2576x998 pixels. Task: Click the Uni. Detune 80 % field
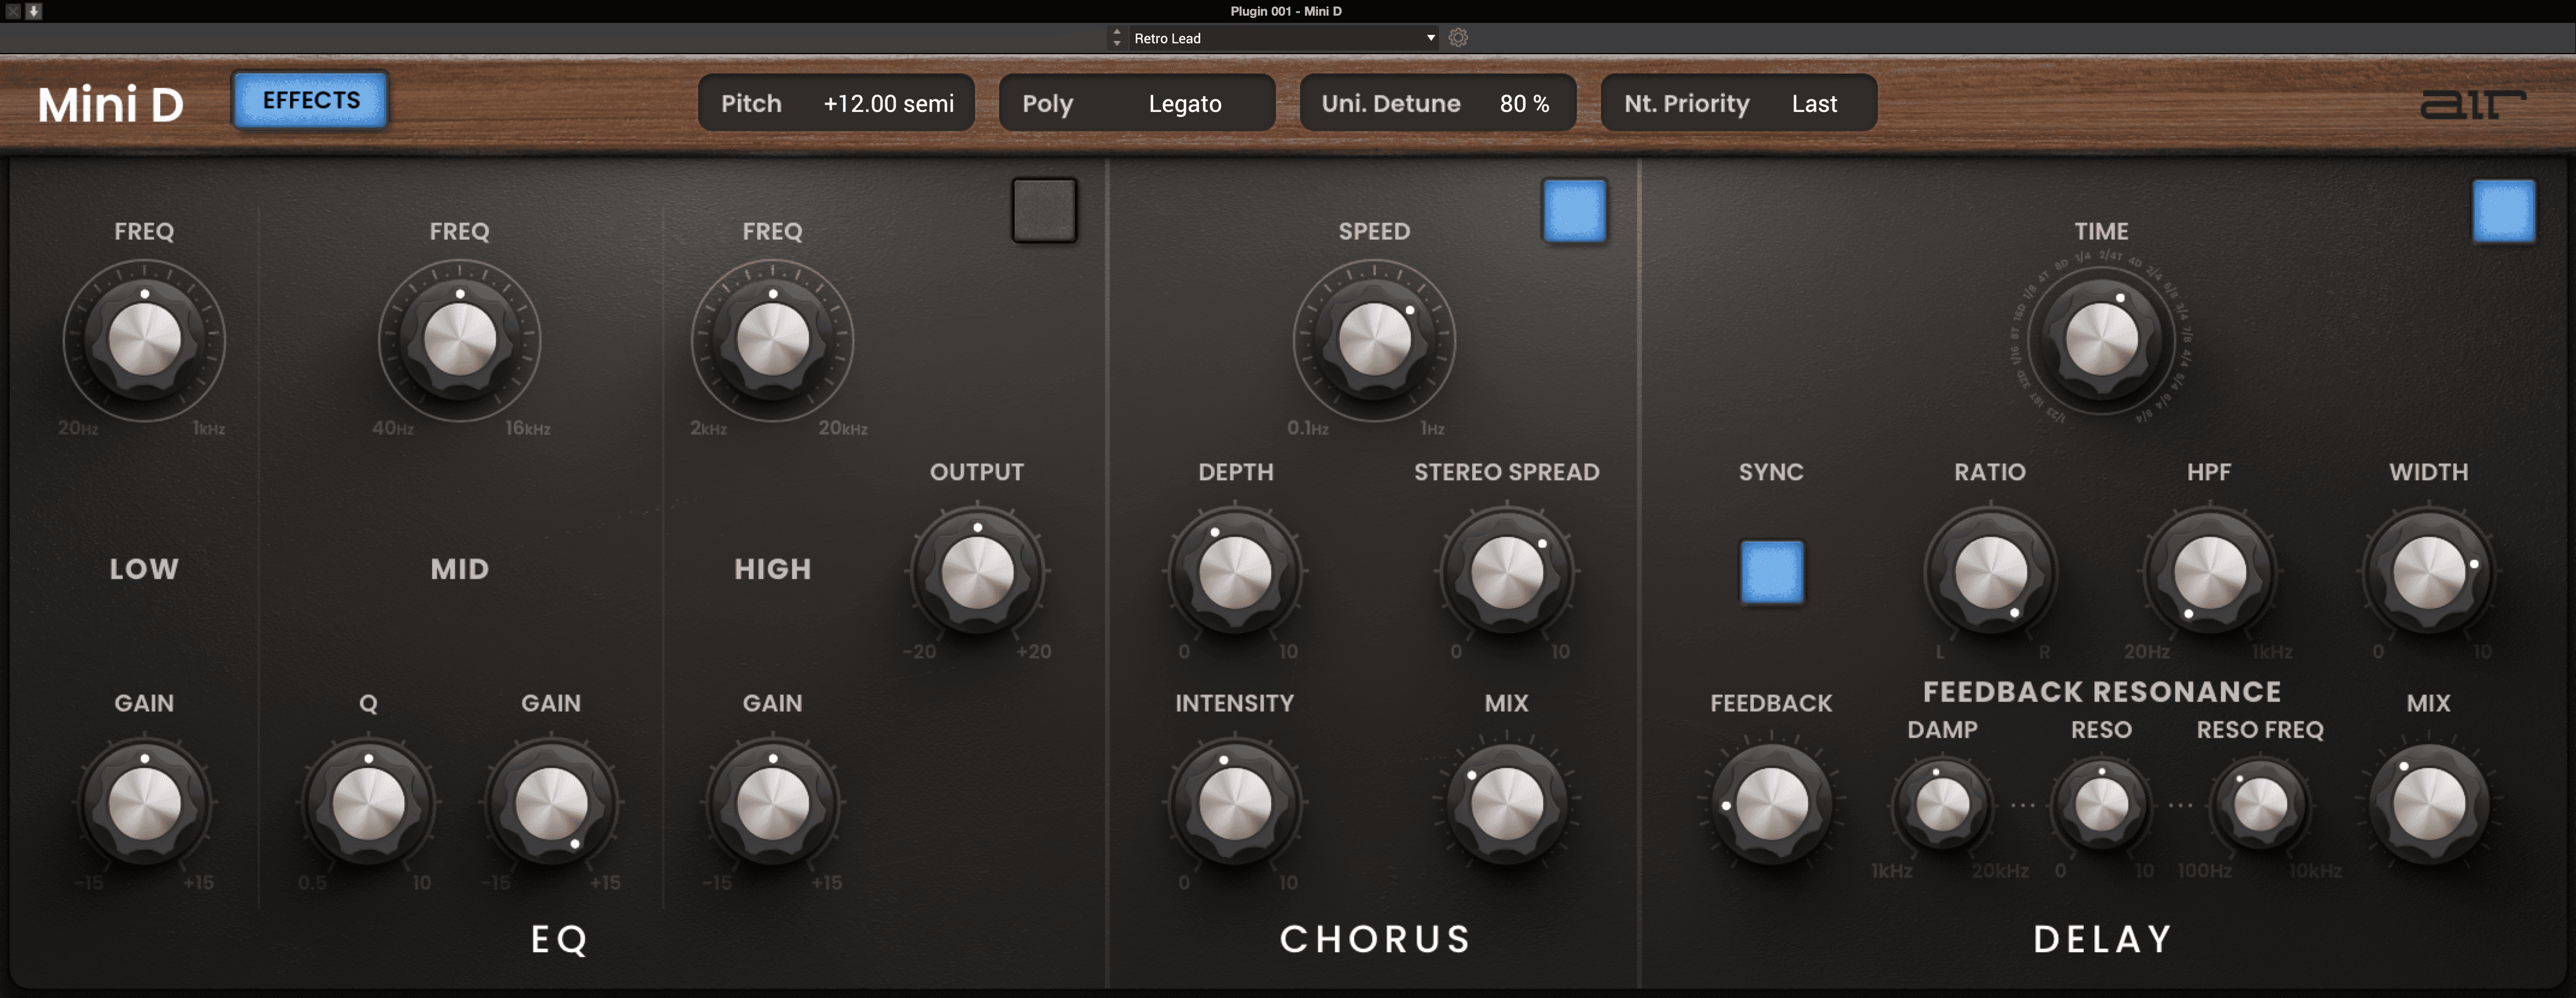pos(1437,103)
